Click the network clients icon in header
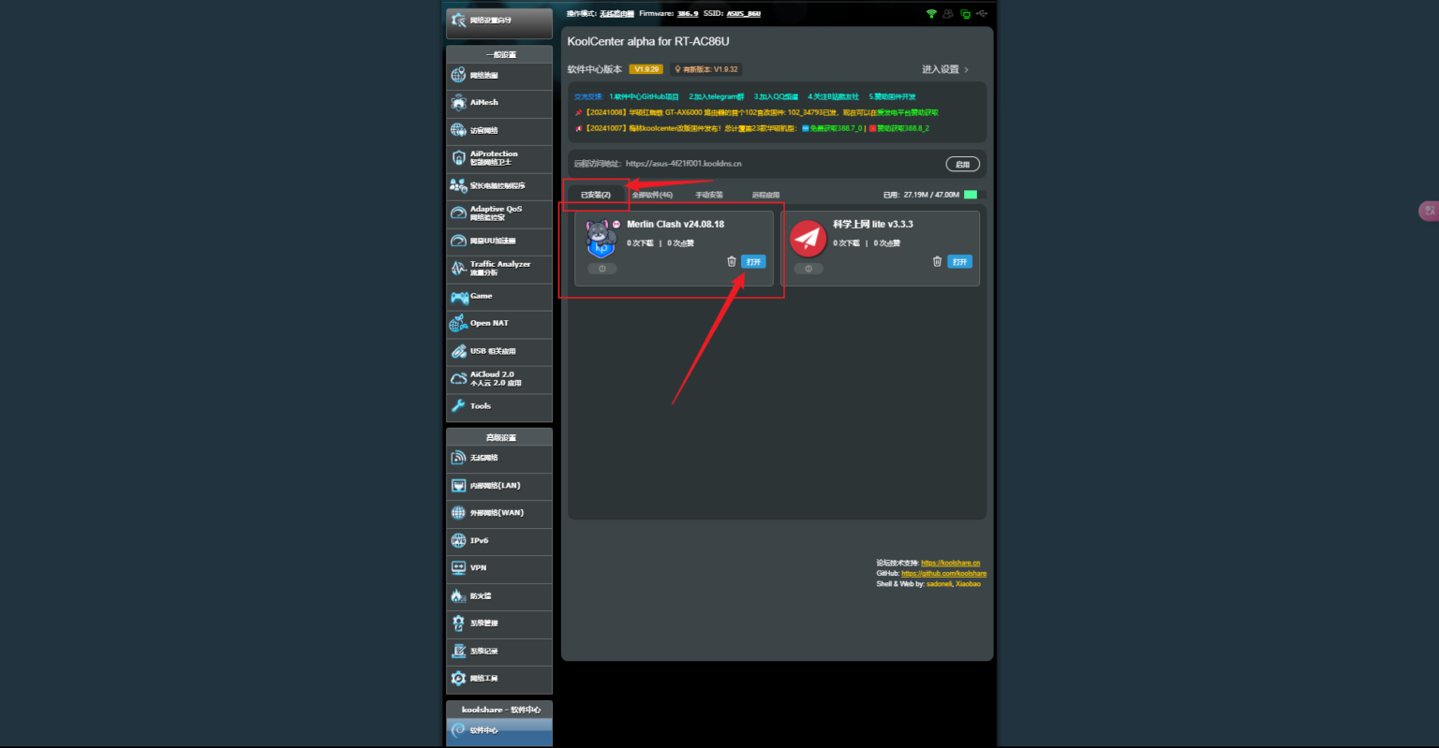 click(x=965, y=14)
